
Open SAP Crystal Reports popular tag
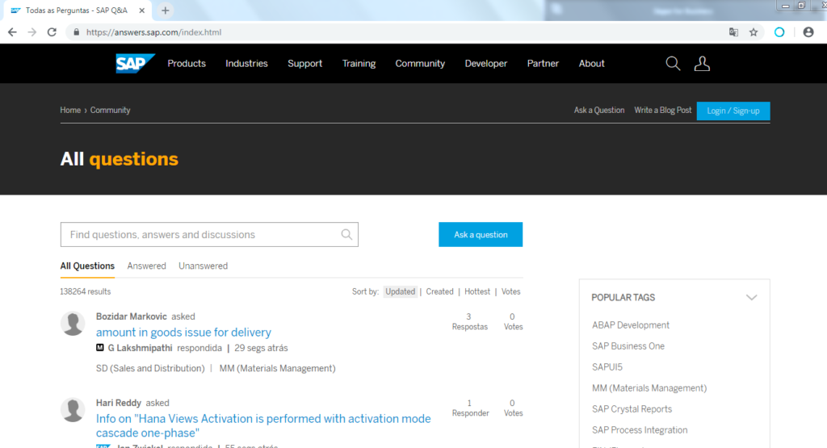point(632,409)
